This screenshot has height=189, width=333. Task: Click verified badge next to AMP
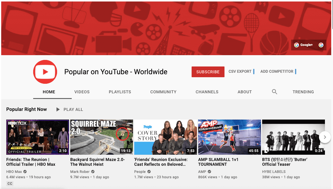pos(210,172)
